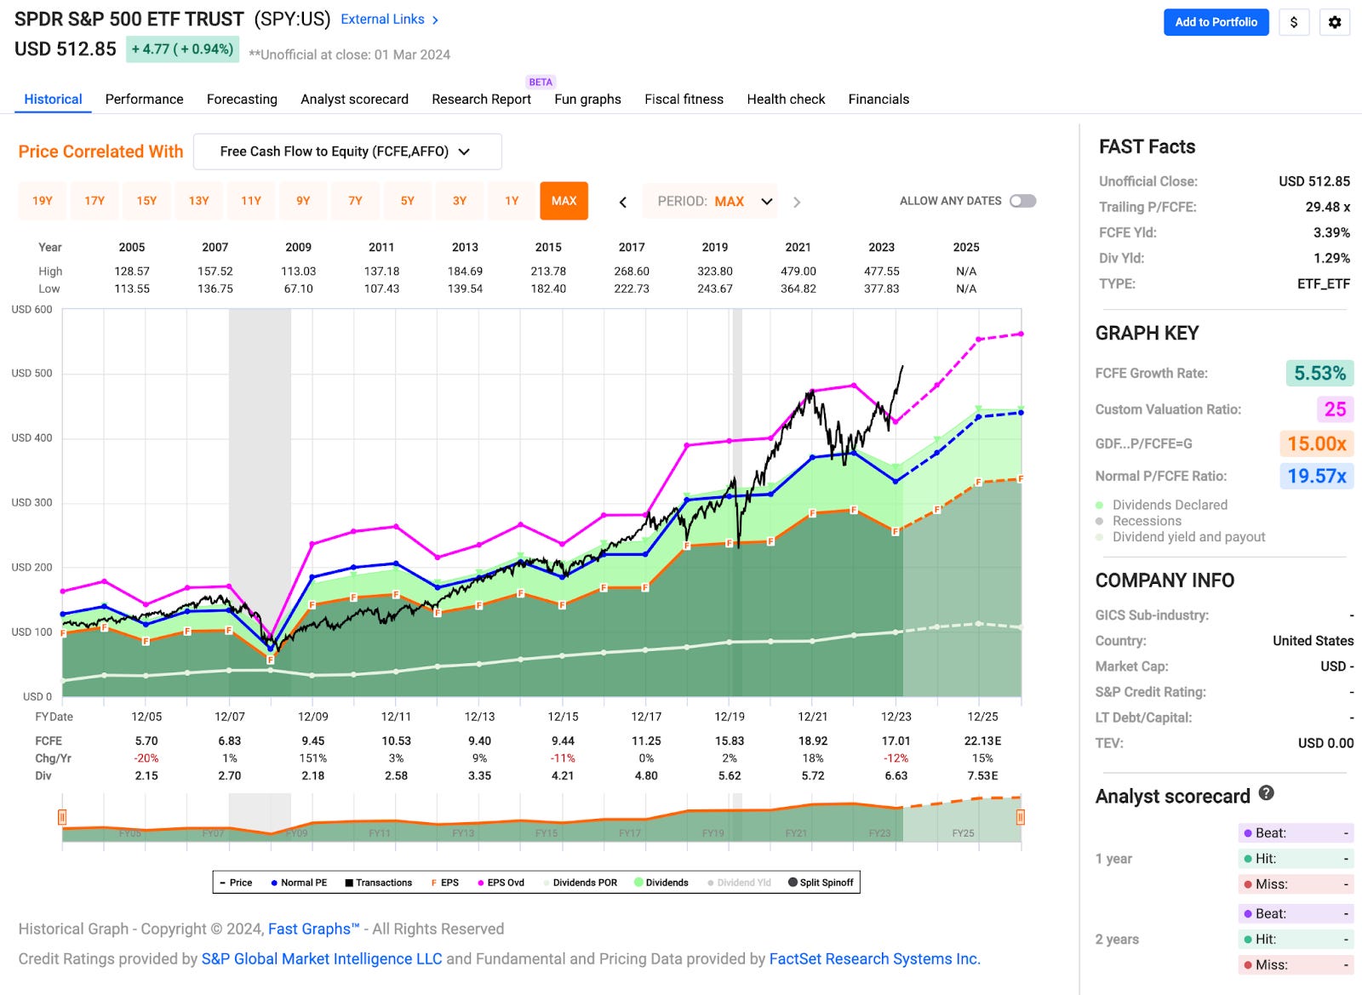Viewport: 1362px width, 995px height.
Task: Toggle Price series in chart legend
Action: [x=236, y=883]
